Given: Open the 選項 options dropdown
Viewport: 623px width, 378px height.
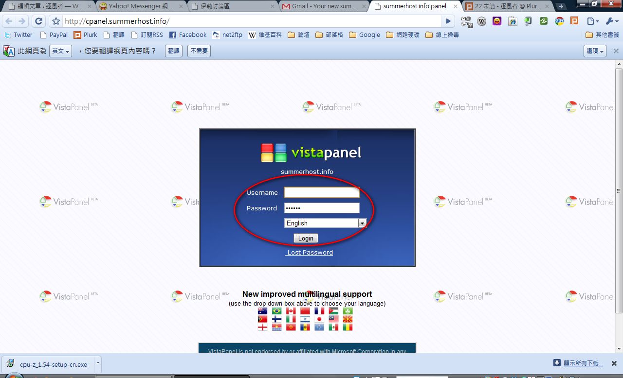Looking at the screenshot, I should [x=595, y=51].
